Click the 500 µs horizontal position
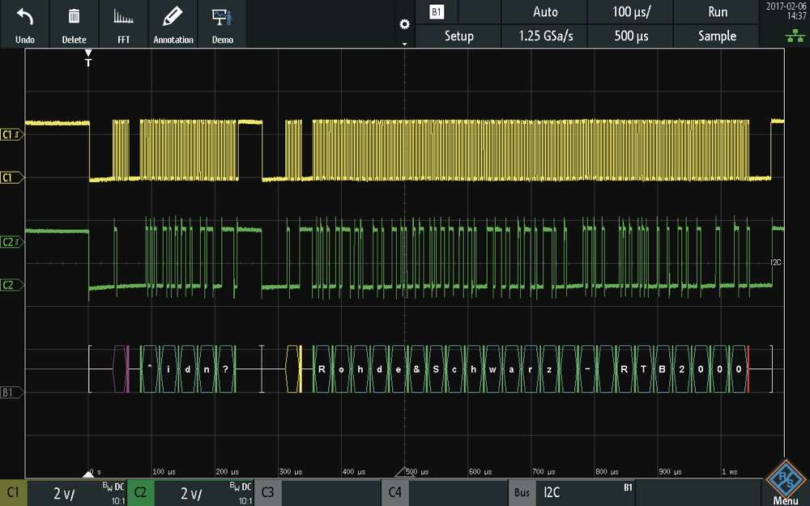The height and width of the screenshot is (506, 810). pyautogui.click(x=630, y=36)
